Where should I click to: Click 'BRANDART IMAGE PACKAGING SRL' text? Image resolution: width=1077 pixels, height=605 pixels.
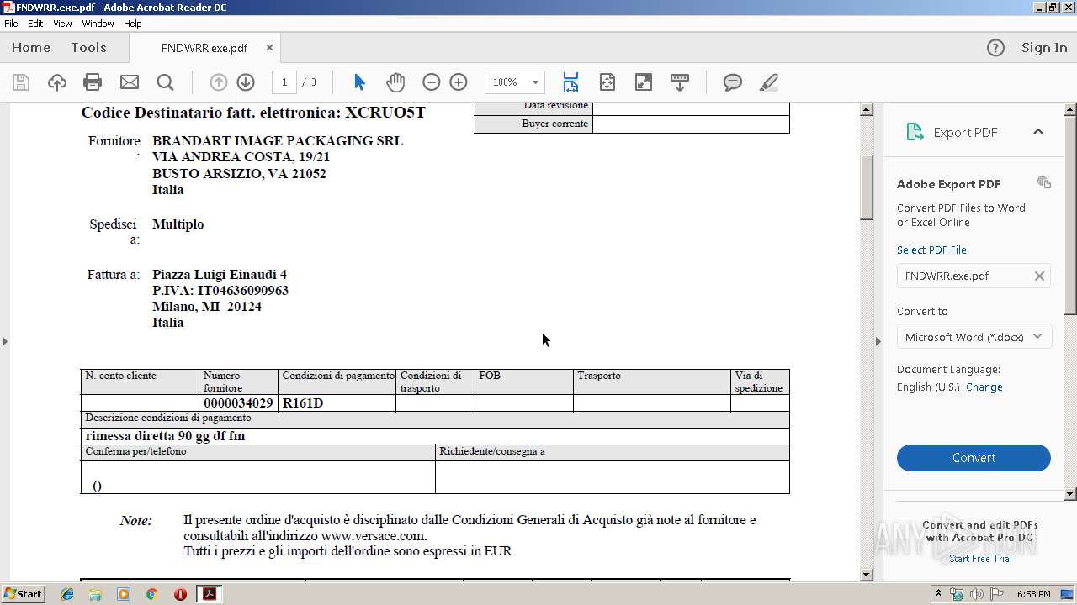(278, 141)
